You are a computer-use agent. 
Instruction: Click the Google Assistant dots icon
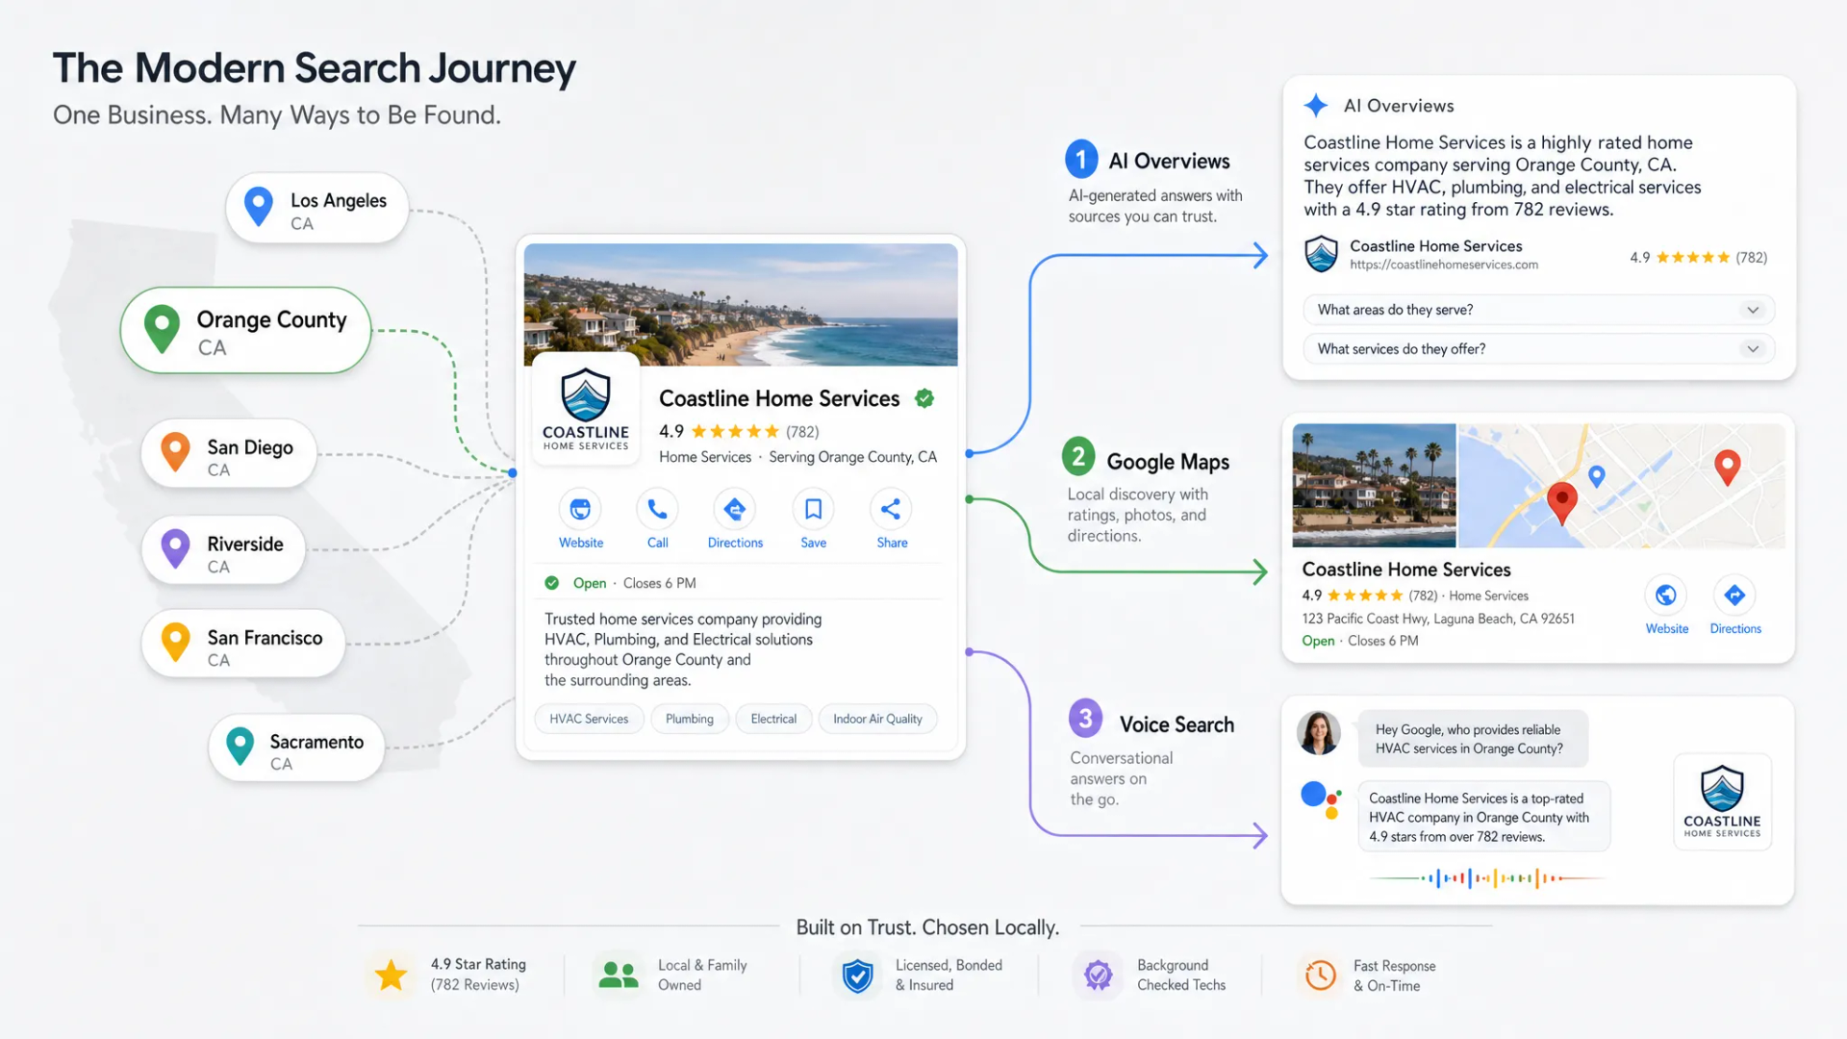point(1321,799)
